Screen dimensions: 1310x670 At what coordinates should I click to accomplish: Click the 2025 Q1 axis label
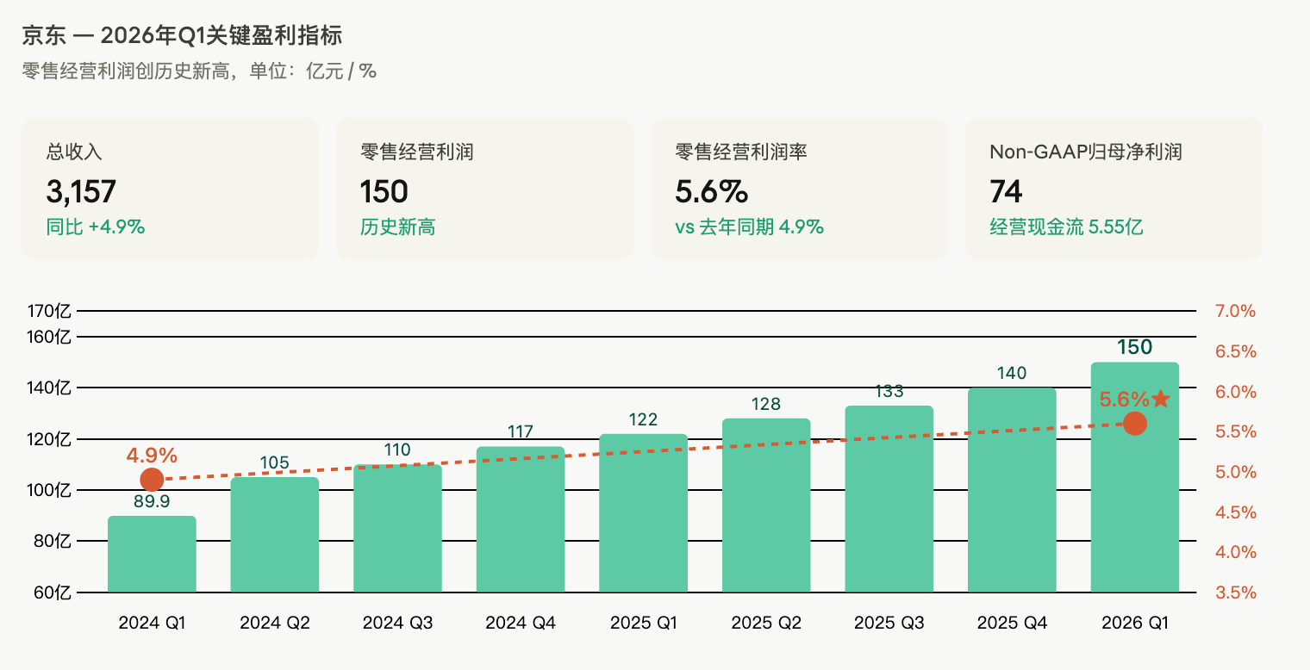pos(644,623)
